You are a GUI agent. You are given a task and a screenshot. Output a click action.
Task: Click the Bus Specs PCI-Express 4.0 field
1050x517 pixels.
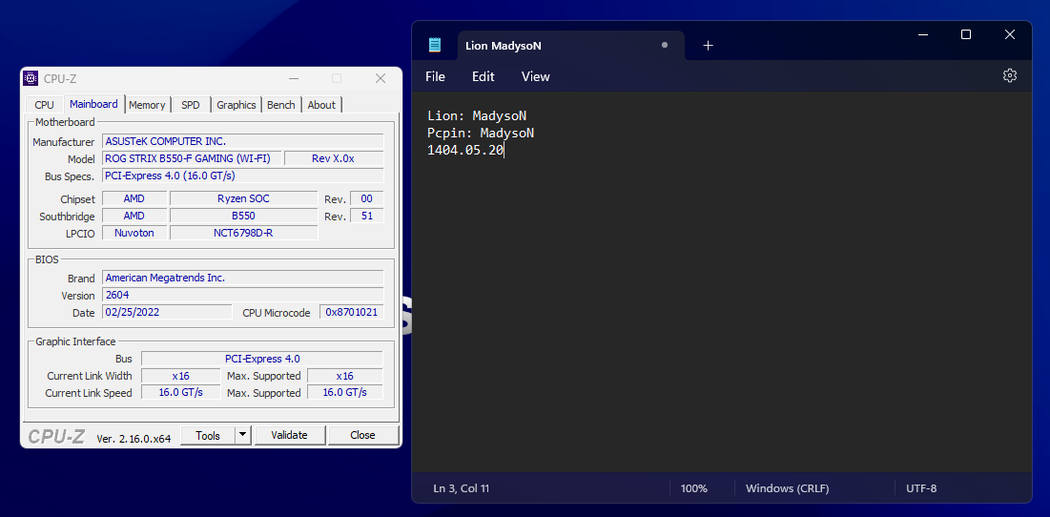[x=243, y=176]
